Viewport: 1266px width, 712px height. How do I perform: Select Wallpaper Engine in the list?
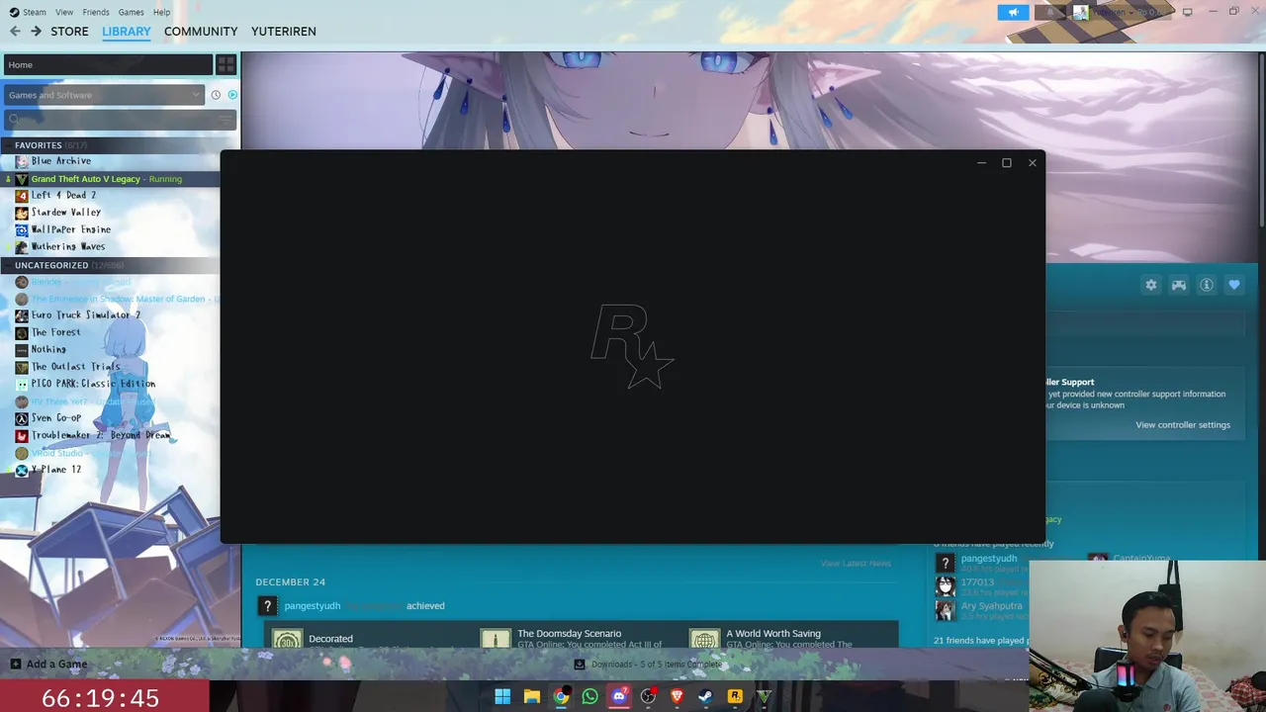coord(70,229)
